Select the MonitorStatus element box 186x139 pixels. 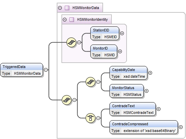coord(127,91)
